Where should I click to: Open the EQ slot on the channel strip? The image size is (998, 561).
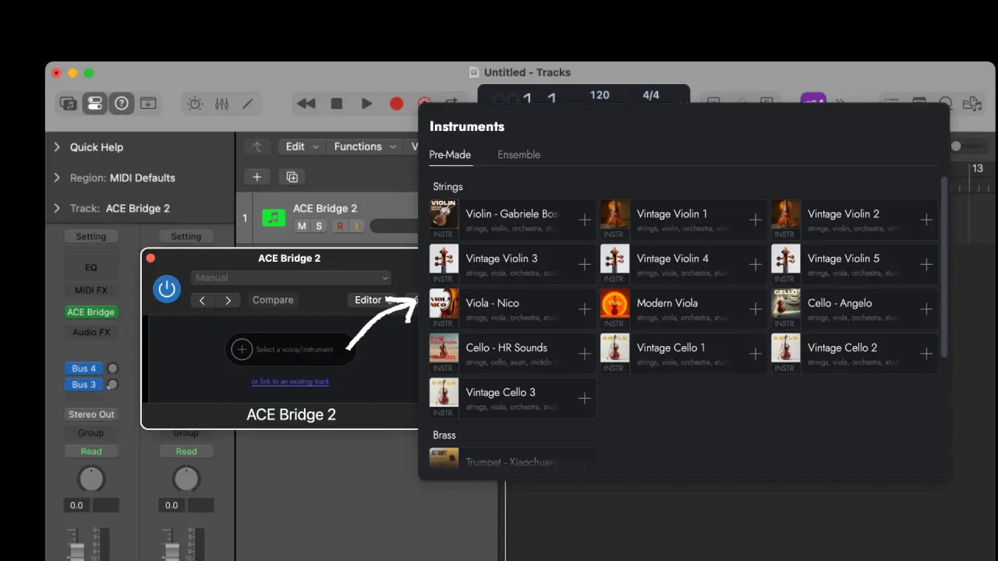click(x=91, y=267)
